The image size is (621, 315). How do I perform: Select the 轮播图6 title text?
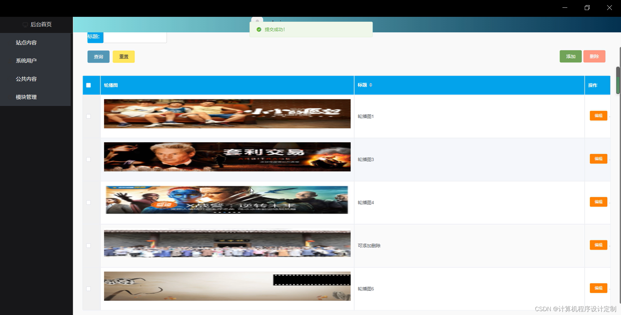[x=365, y=289]
